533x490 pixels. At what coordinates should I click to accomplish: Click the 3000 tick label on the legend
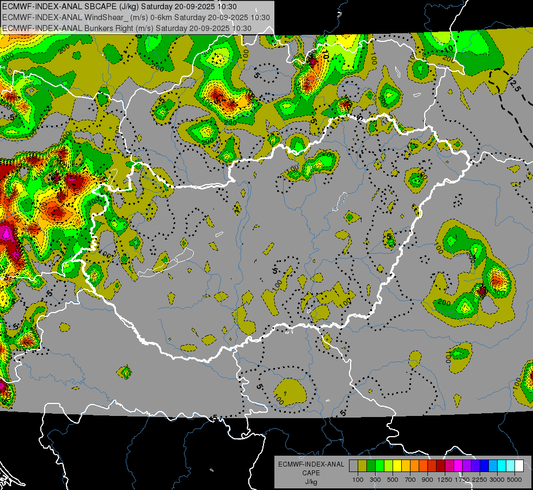click(x=497, y=480)
